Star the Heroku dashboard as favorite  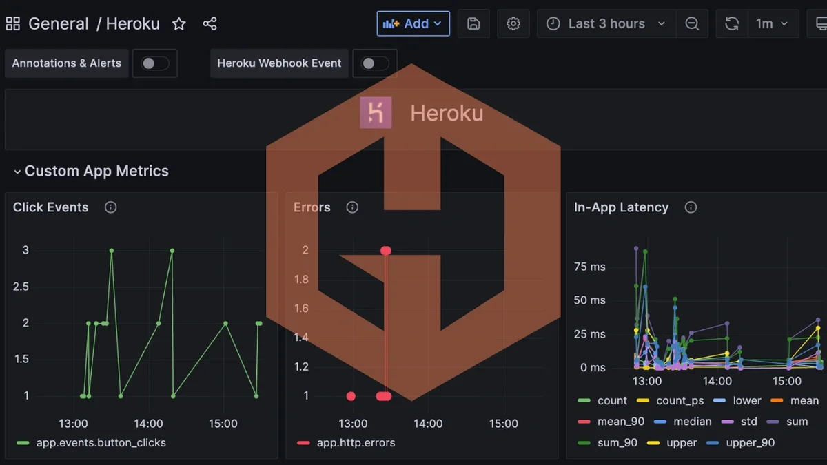179,23
